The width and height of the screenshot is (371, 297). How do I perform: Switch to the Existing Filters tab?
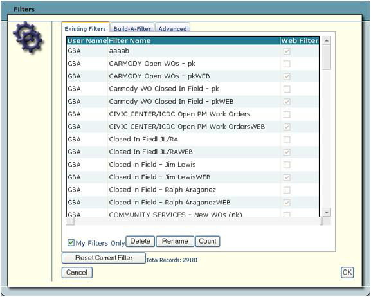click(85, 28)
